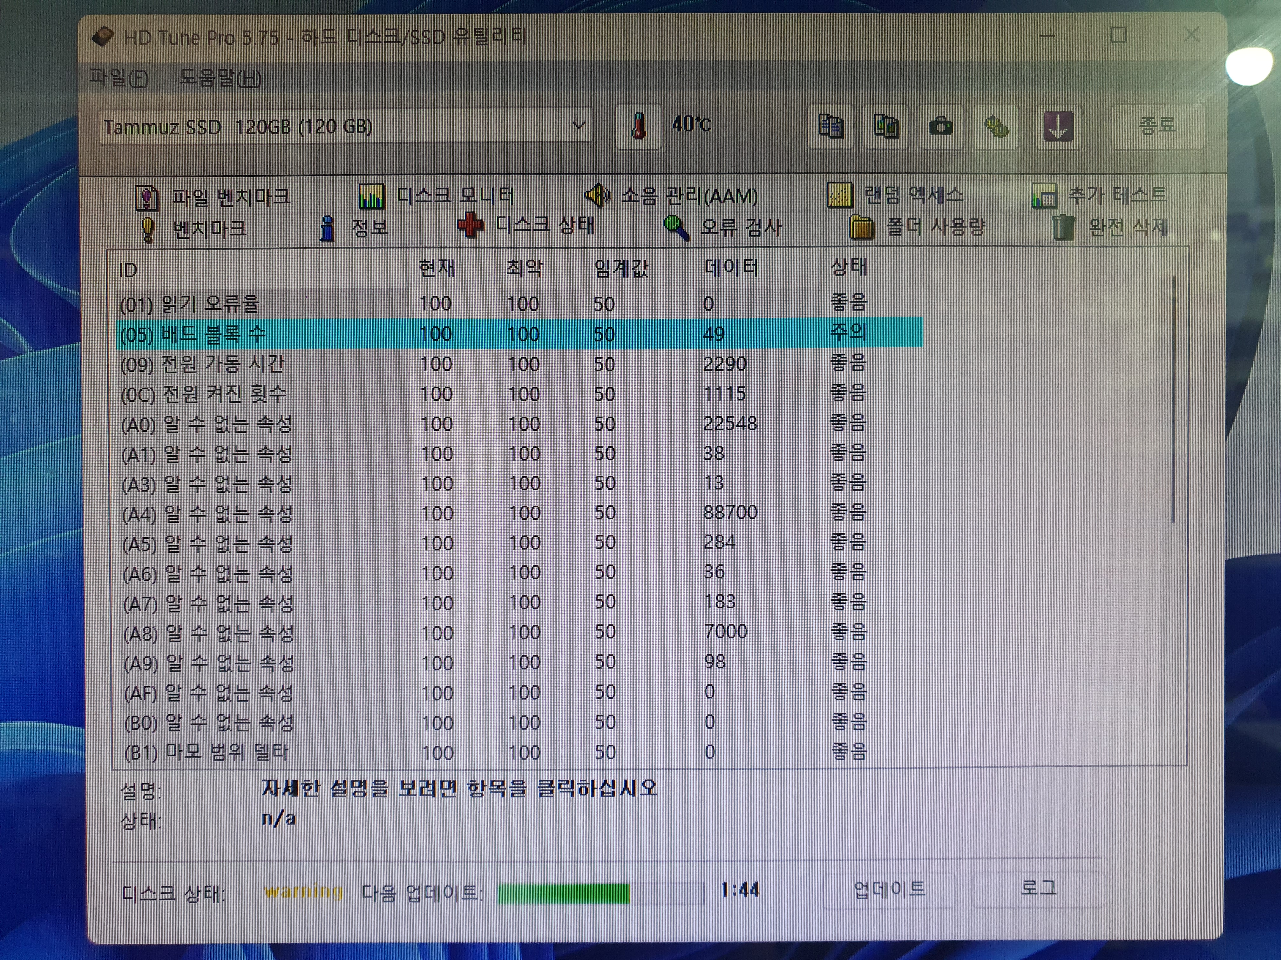
Task: Click the camera save screenshot icon
Action: 940,126
